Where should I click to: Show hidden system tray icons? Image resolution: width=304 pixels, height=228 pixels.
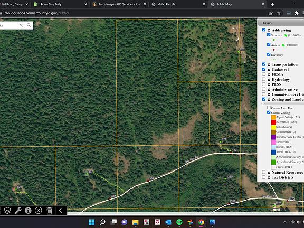(285, 222)
